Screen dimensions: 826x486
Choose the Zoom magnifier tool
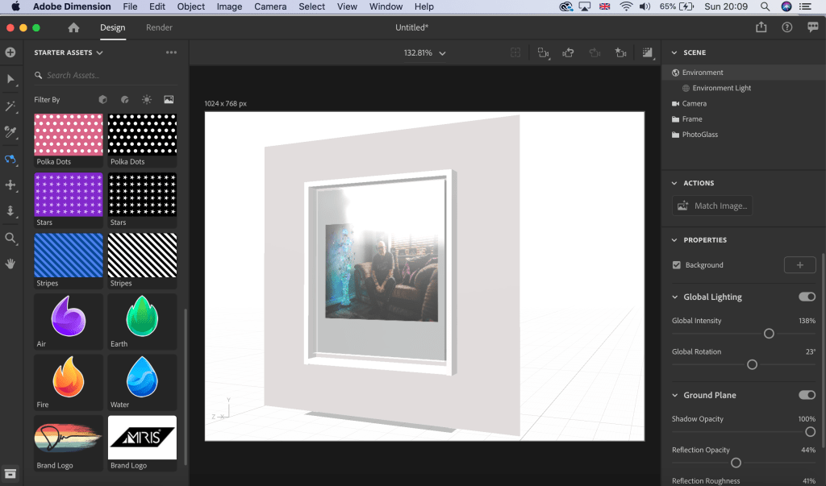pos(10,238)
